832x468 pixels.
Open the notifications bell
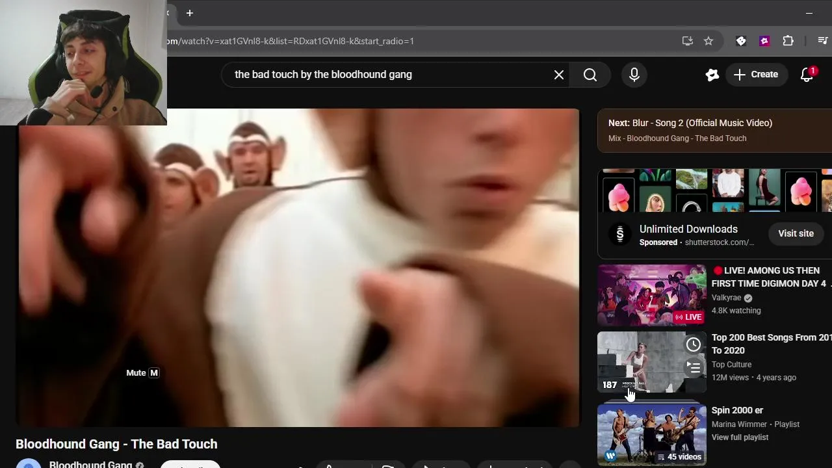click(x=807, y=75)
